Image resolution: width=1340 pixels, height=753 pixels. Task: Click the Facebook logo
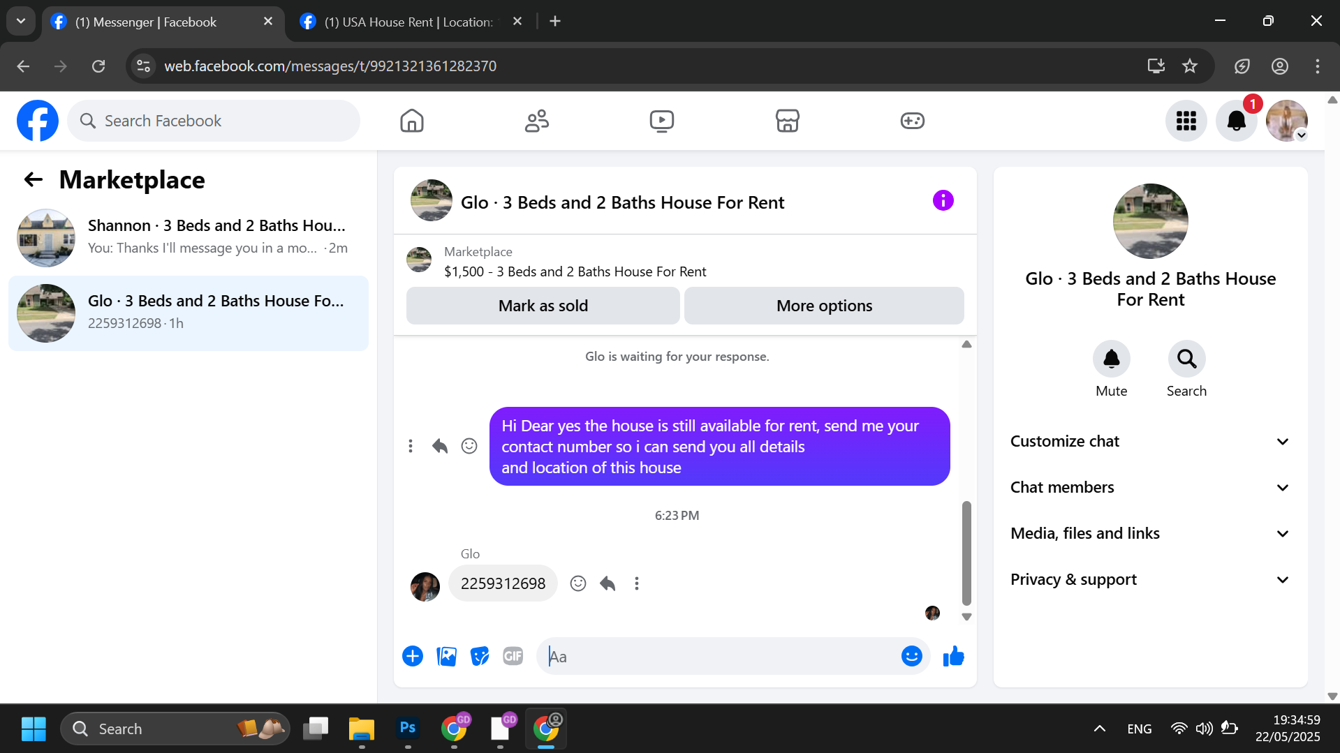38,121
